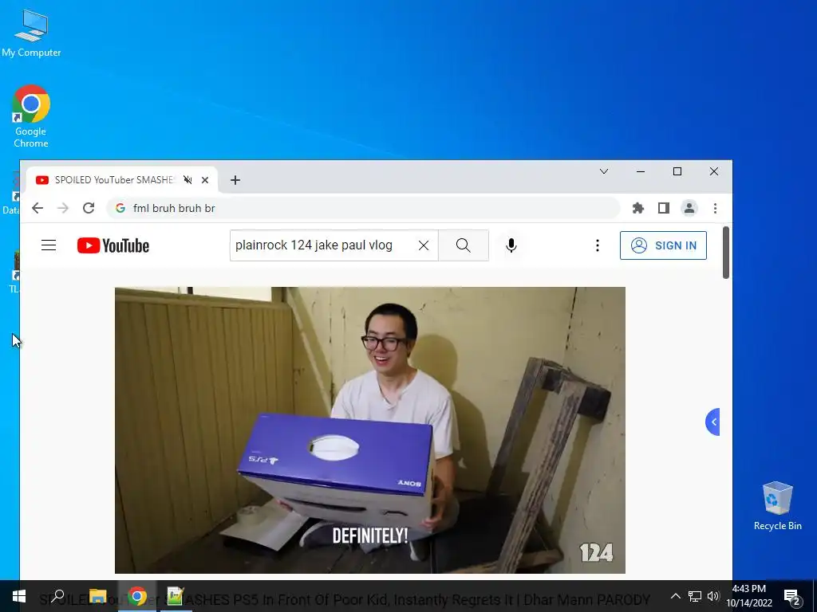Viewport: 817px width, 612px height.
Task: Open a new Chrome tab
Action: (x=235, y=180)
